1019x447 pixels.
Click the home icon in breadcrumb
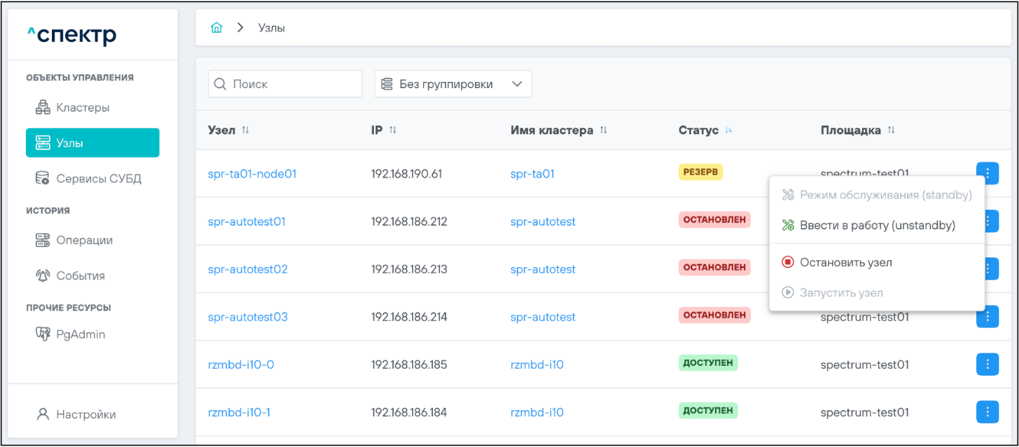(x=217, y=28)
